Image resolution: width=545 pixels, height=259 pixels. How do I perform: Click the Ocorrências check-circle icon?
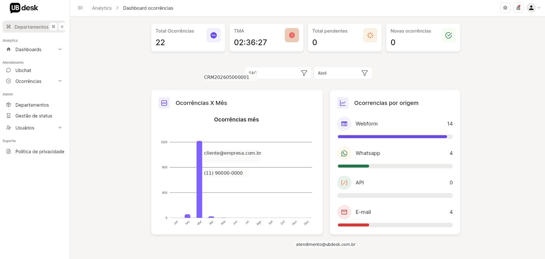coord(9,81)
